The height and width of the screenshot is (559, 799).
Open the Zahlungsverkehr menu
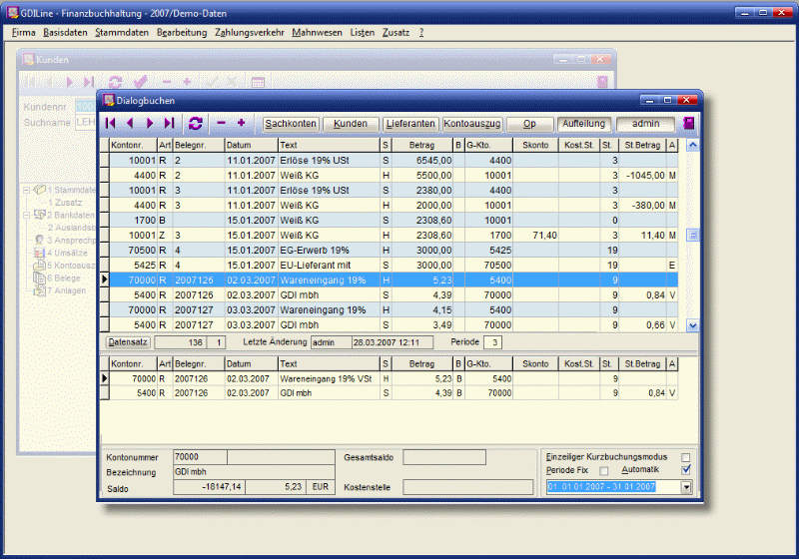250,32
